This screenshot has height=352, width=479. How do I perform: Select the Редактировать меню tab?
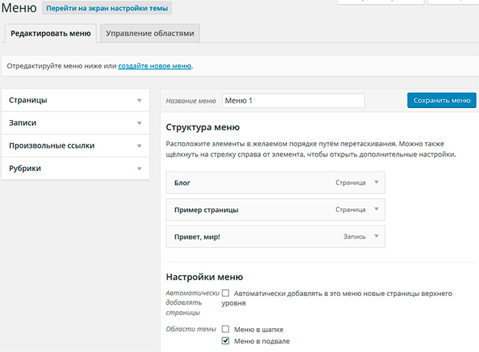[51, 33]
